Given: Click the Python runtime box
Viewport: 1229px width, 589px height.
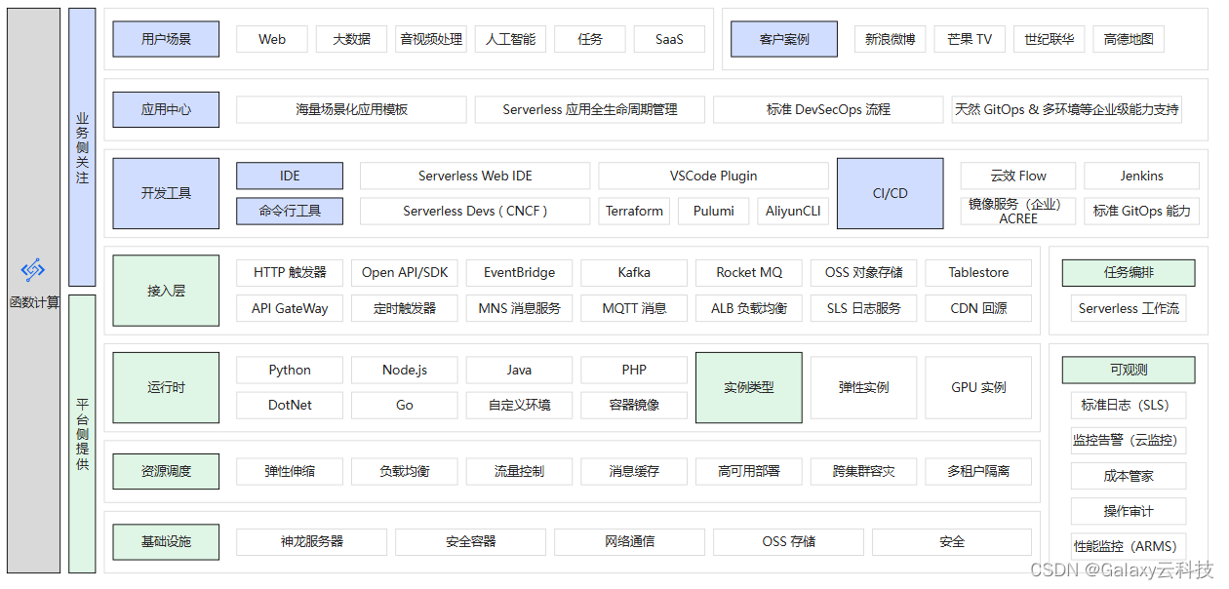Looking at the screenshot, I should click(x=290, y=370).
